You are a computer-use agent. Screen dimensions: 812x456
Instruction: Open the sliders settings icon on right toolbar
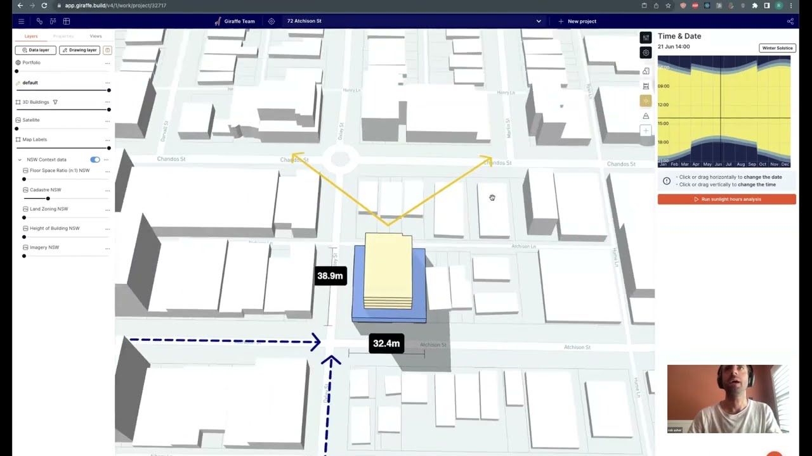point(646,37)
